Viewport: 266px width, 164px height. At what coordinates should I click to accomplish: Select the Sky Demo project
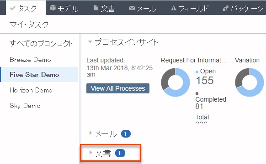click(x=25, y=106)
